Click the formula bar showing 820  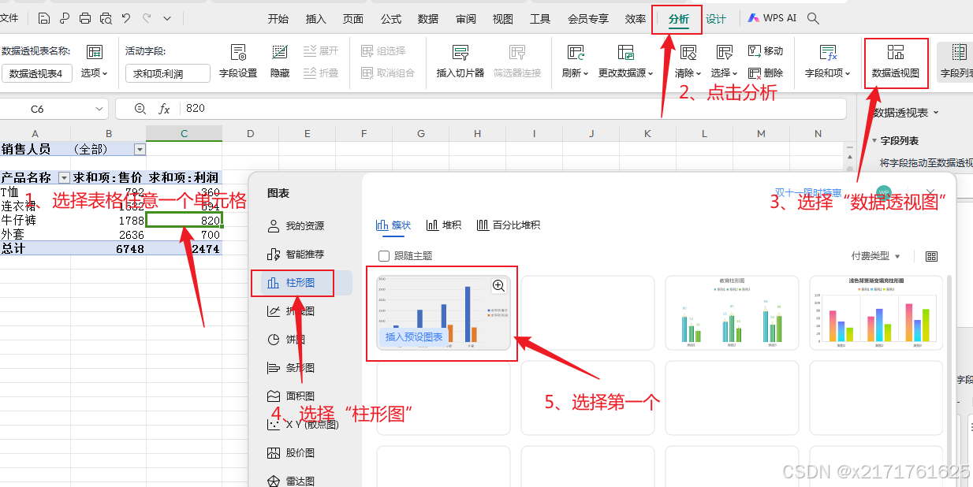[x=513, y=109]
